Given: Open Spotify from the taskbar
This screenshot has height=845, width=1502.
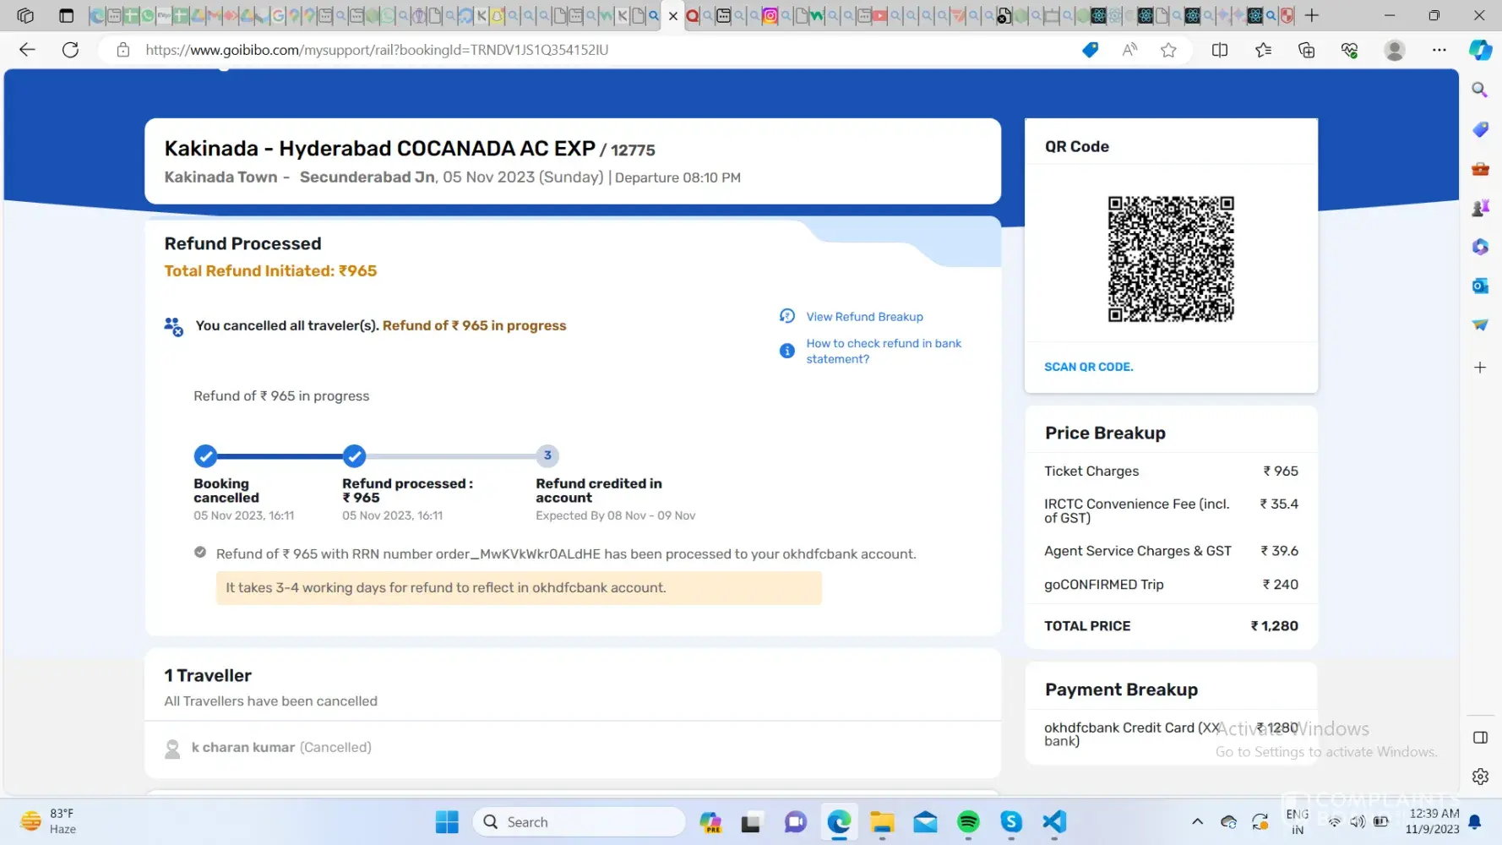Looking at the screenshot, I should (968, 821).
